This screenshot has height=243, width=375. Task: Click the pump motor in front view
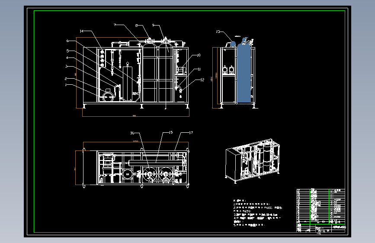[108, 96]
